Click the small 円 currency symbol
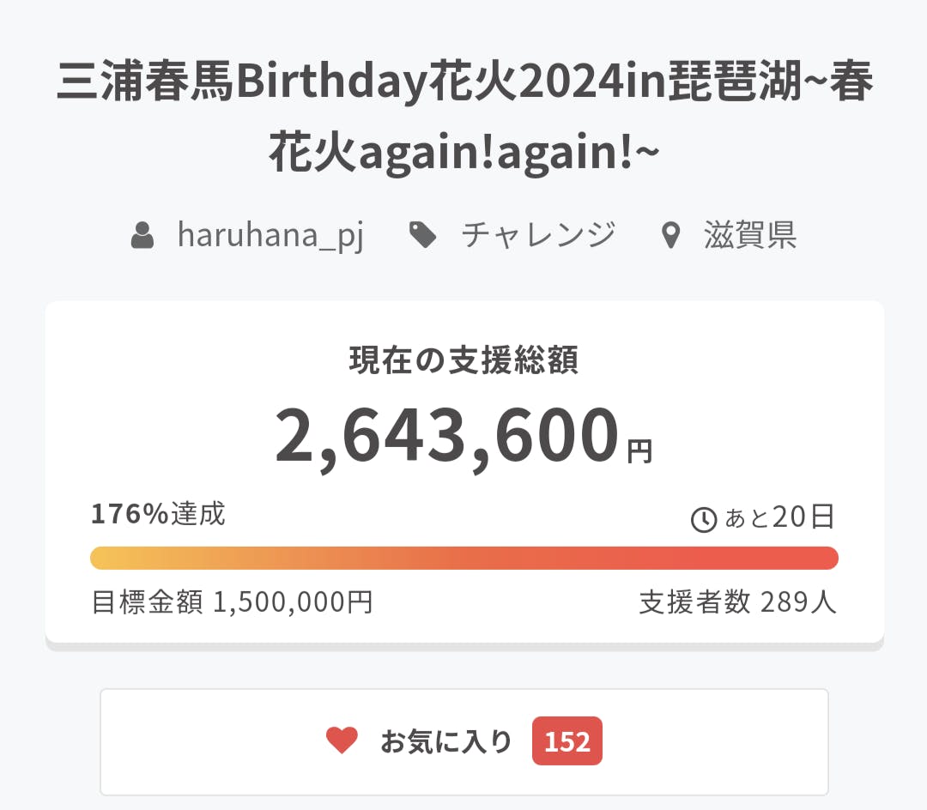Image resolution: width=927 pixels, height=810 pixels. pyautogui.click(x=639, y=451)
